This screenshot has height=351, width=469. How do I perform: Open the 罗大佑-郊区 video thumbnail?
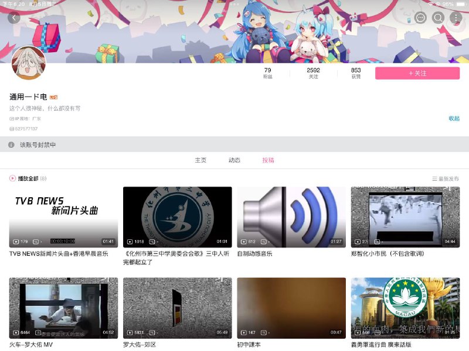click(178, 308)
